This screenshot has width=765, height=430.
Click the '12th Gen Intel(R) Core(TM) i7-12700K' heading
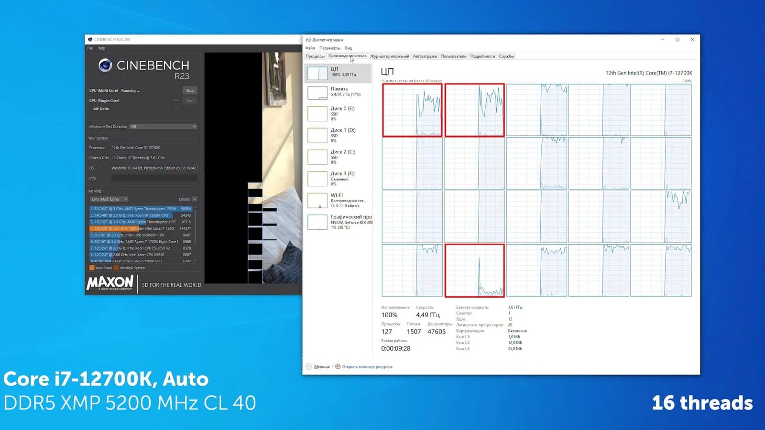coord(649,73)
